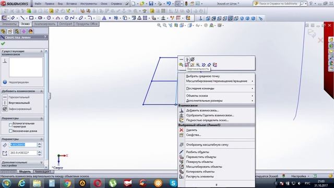334x188 pixels.
Task: Click the Exit Sketch toolbar icon
Action: tap(4, 18)
